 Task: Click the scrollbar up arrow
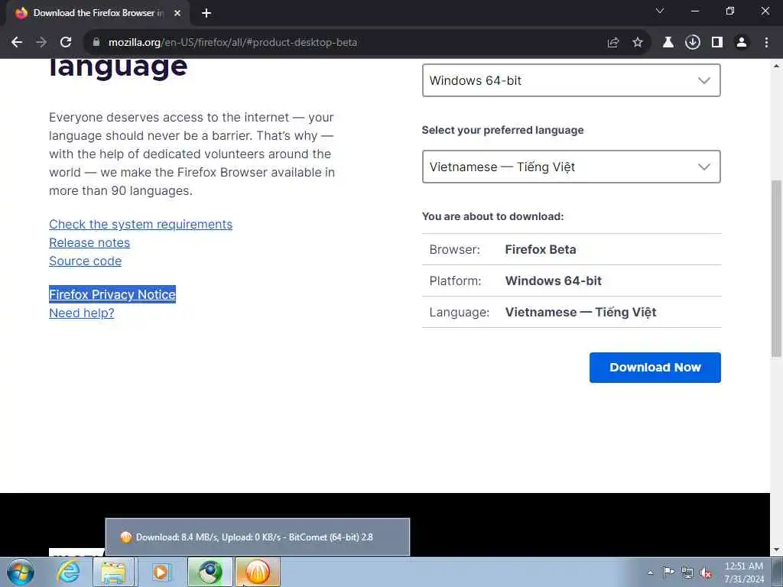click(x=777, y=66)
